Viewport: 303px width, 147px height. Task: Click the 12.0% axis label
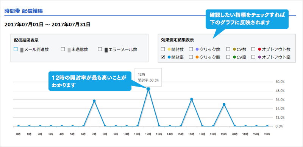tap(280, 117)
